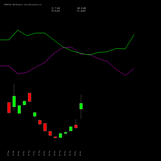Select the thin green 25 Sep candlestick

coord(66,133)
